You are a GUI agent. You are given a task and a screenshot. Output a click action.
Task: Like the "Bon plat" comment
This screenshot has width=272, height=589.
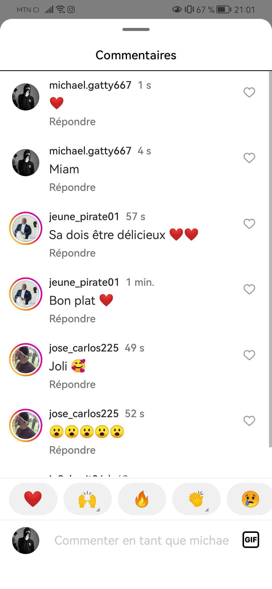(x=249, y=289)
